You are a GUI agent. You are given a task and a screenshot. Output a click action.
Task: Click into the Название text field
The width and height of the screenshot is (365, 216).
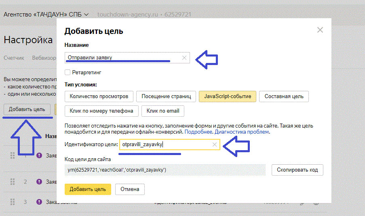click(121, 58)
